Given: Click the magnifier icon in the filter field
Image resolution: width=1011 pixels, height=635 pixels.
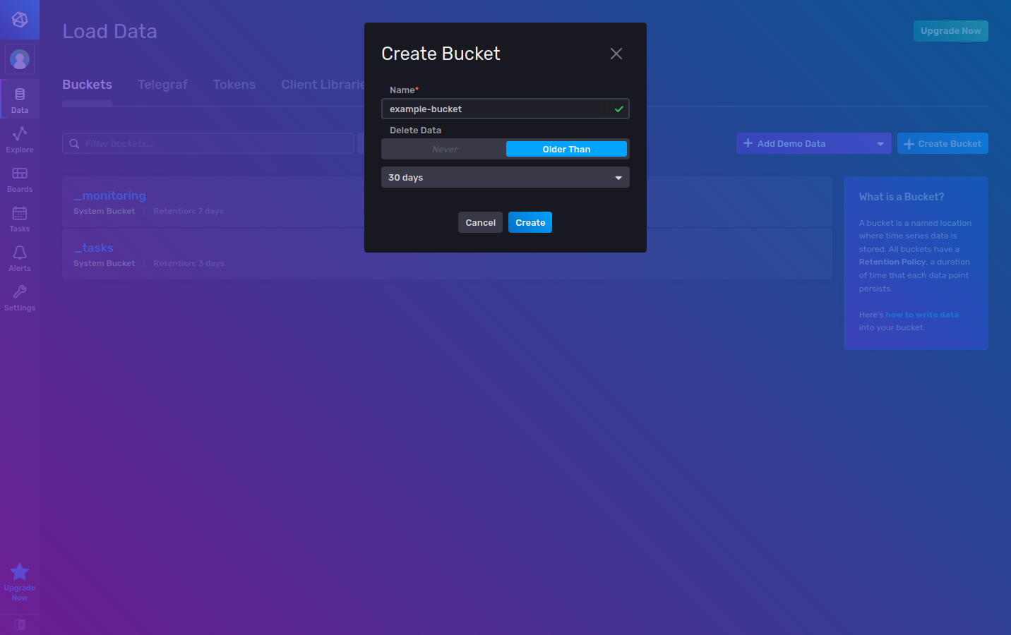Looking at the screenshot, I should (74, 143).
